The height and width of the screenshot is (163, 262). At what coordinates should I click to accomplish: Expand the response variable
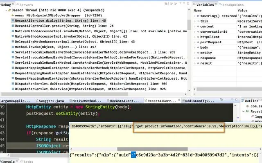point(195,58)
